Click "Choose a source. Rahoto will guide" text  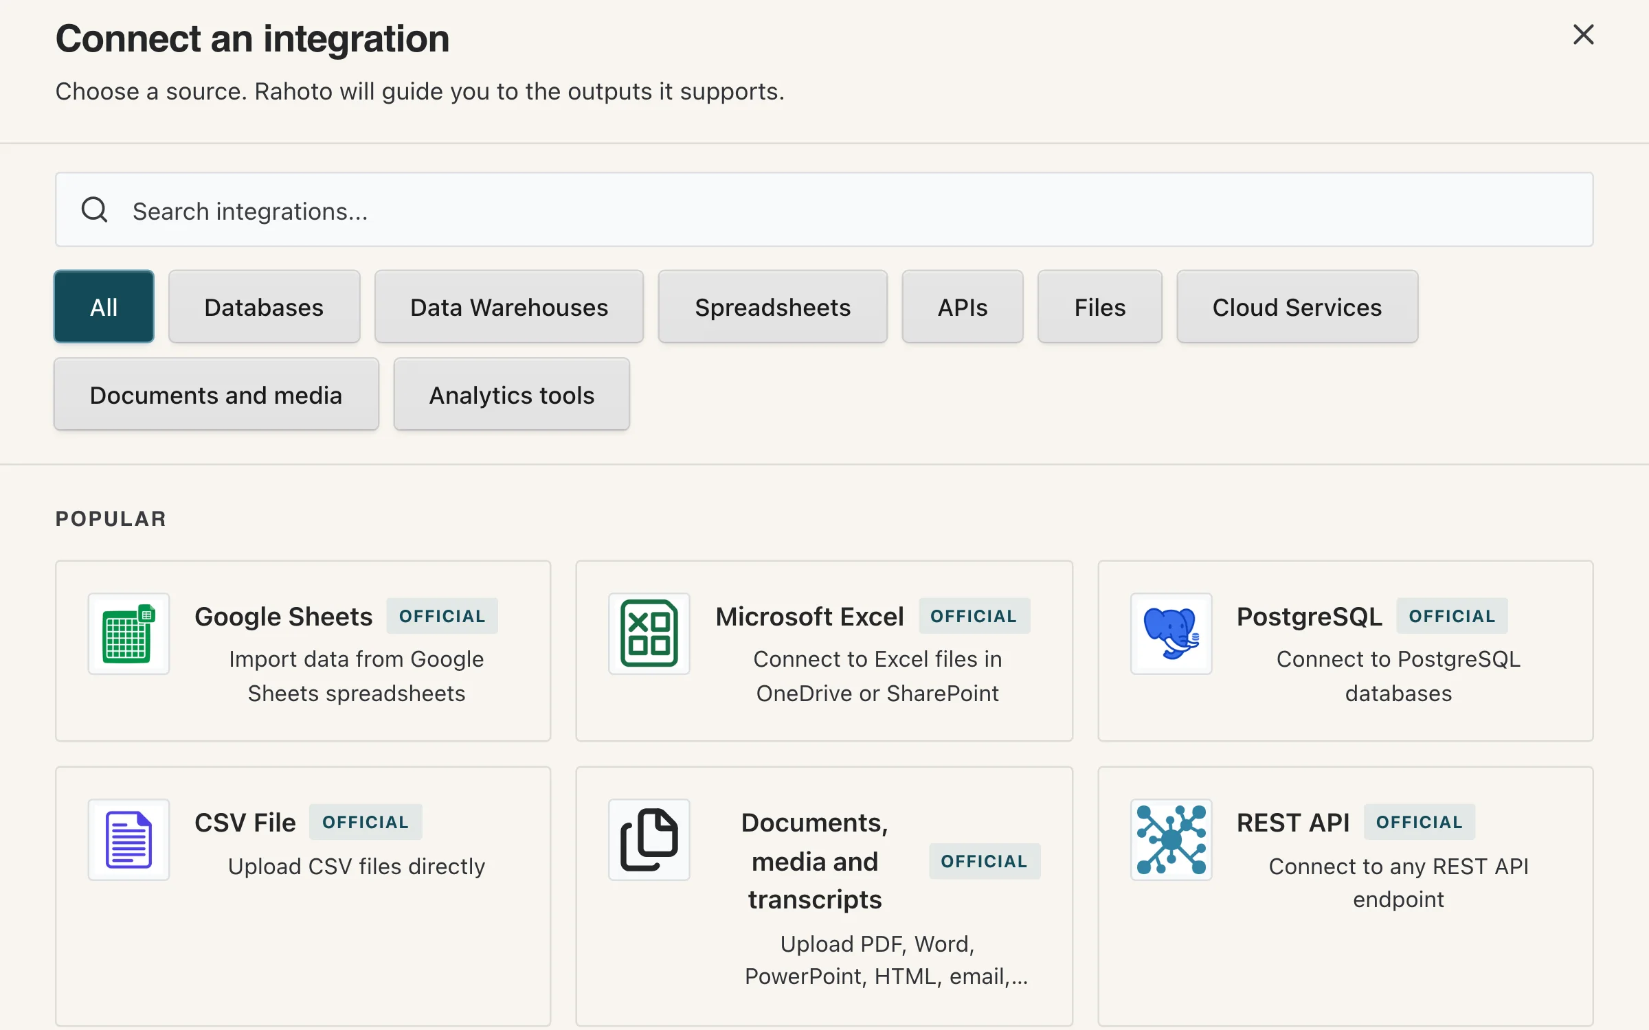420,91
